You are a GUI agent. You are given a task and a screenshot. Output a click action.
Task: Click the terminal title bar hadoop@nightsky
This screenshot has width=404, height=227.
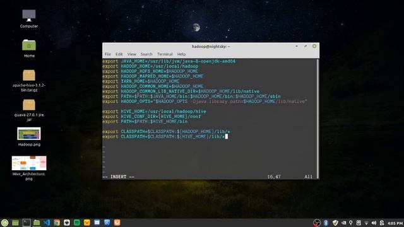(x=211, y=46)
